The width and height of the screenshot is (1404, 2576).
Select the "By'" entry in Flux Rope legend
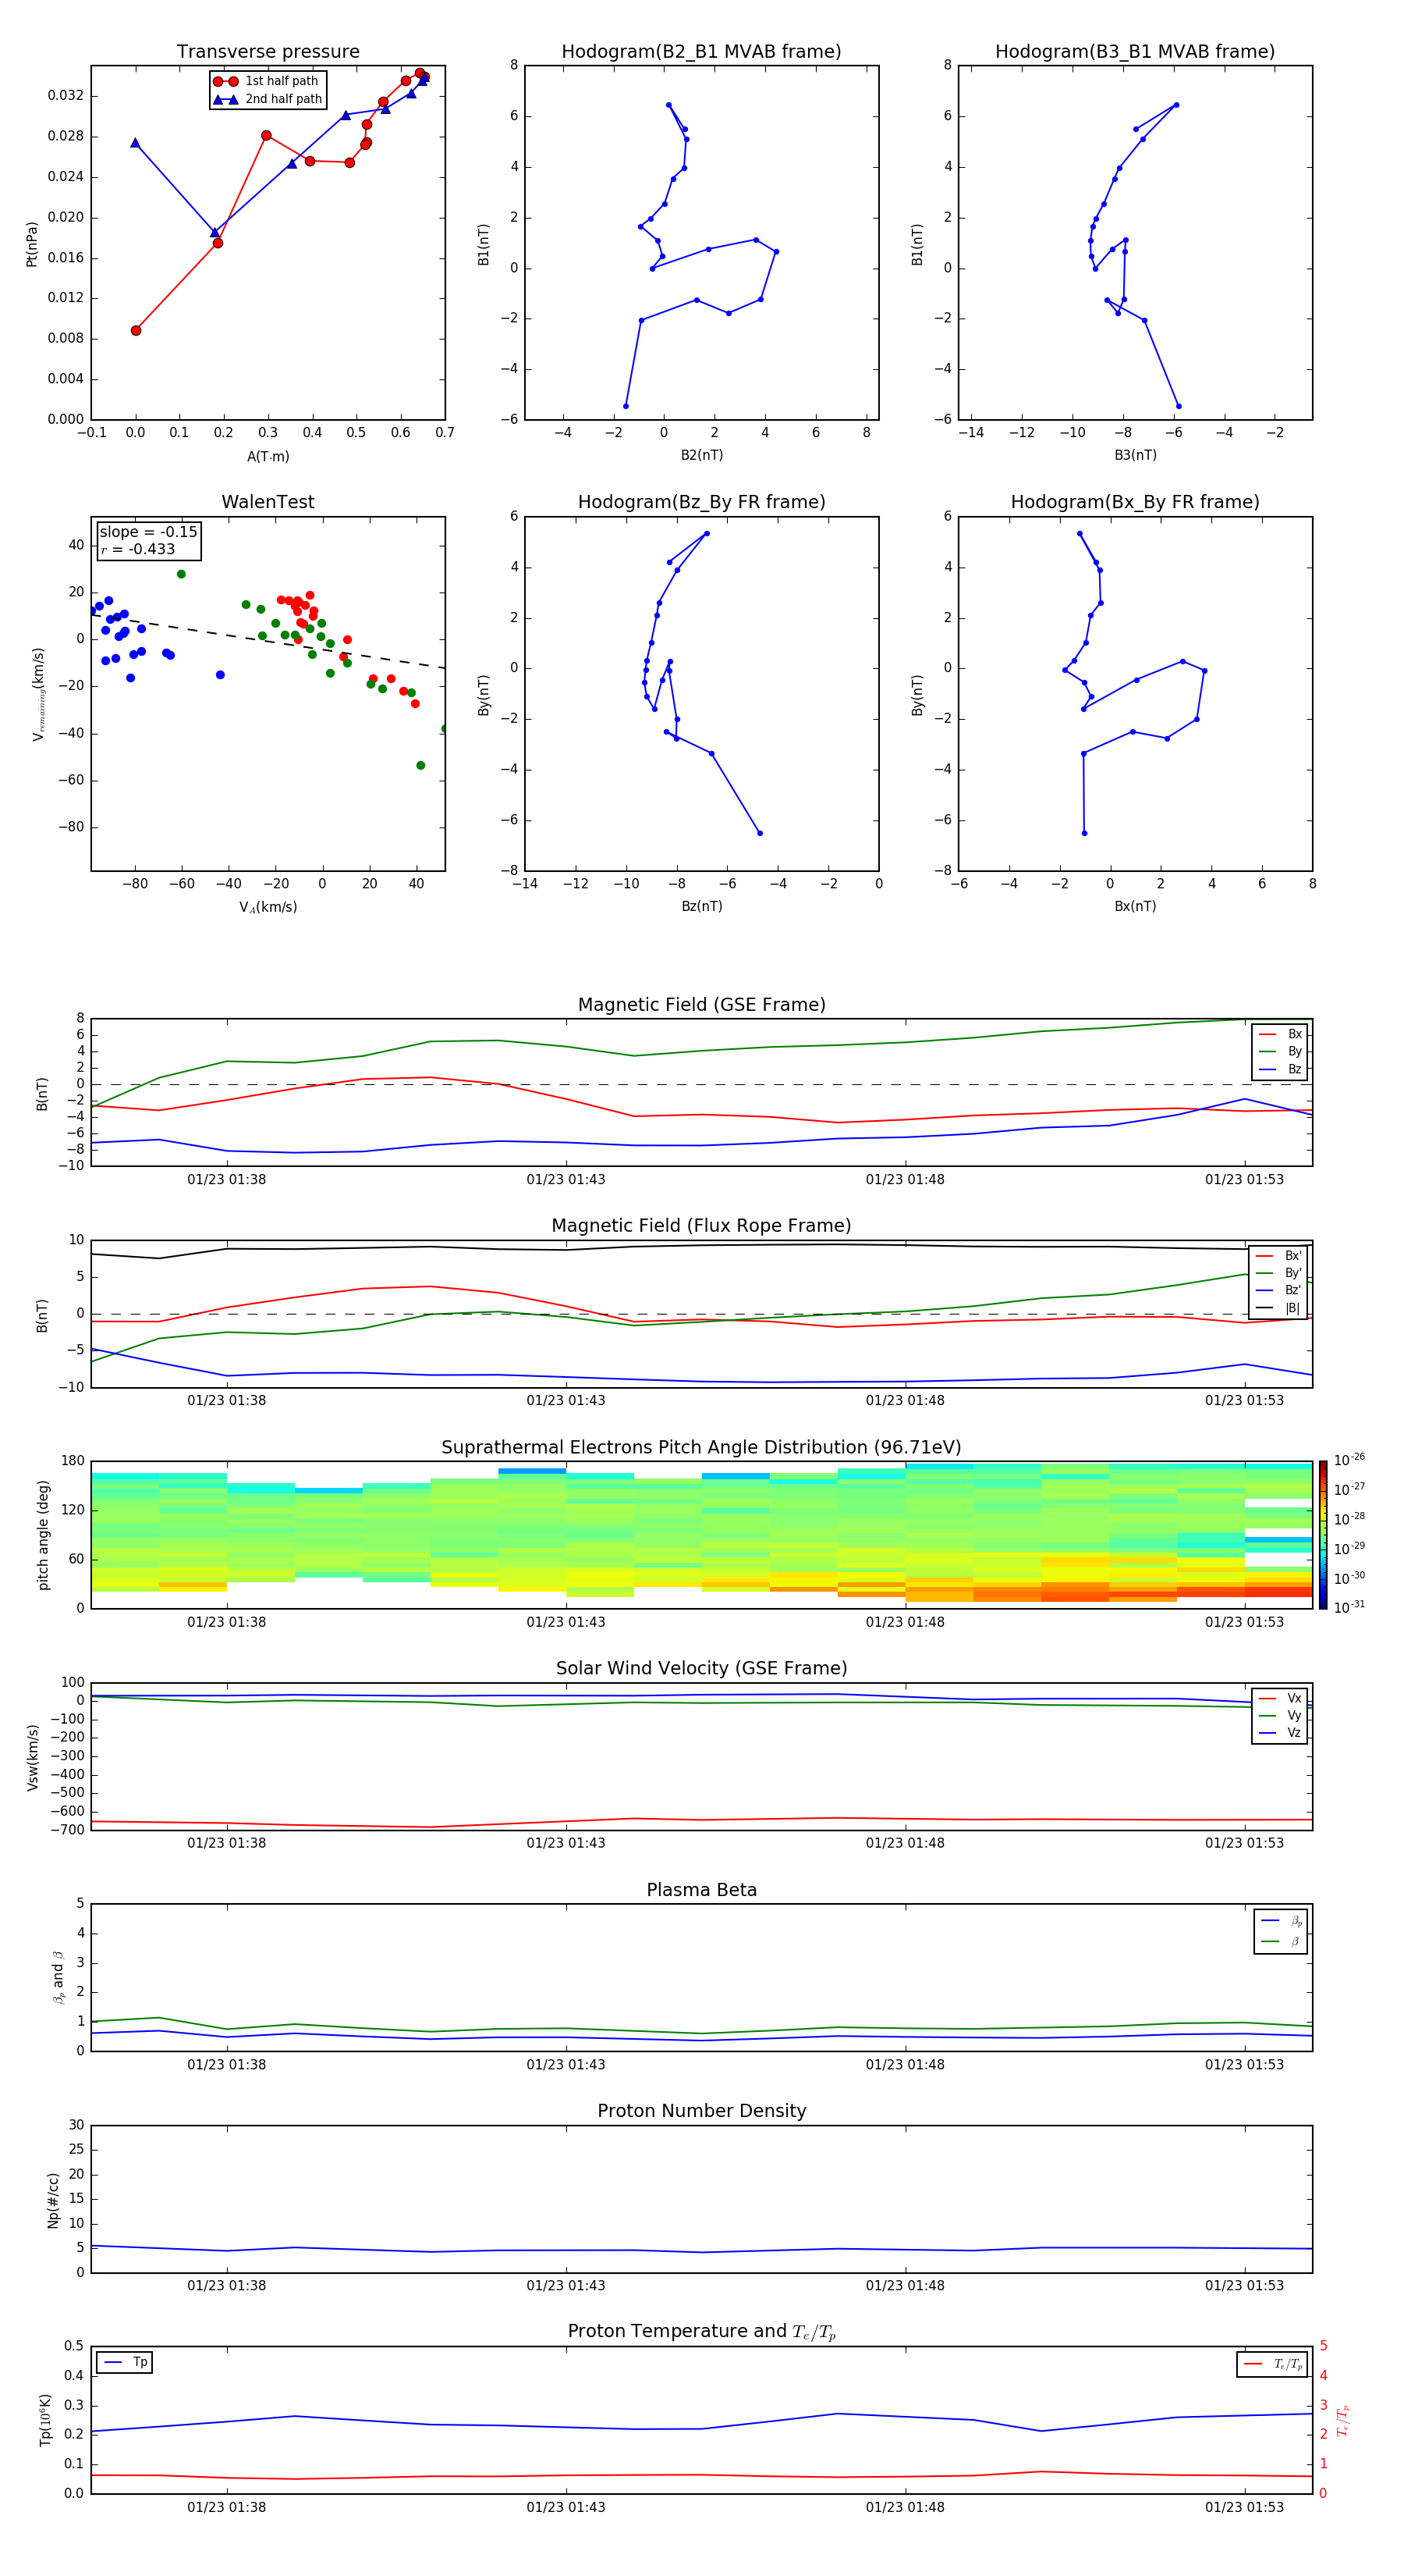pyautogui.click(x=1279, y=1273)
